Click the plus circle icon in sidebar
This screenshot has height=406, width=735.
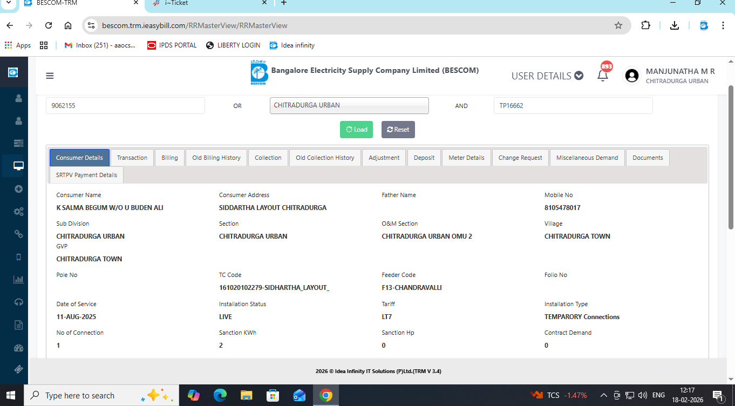coord(18,189)
